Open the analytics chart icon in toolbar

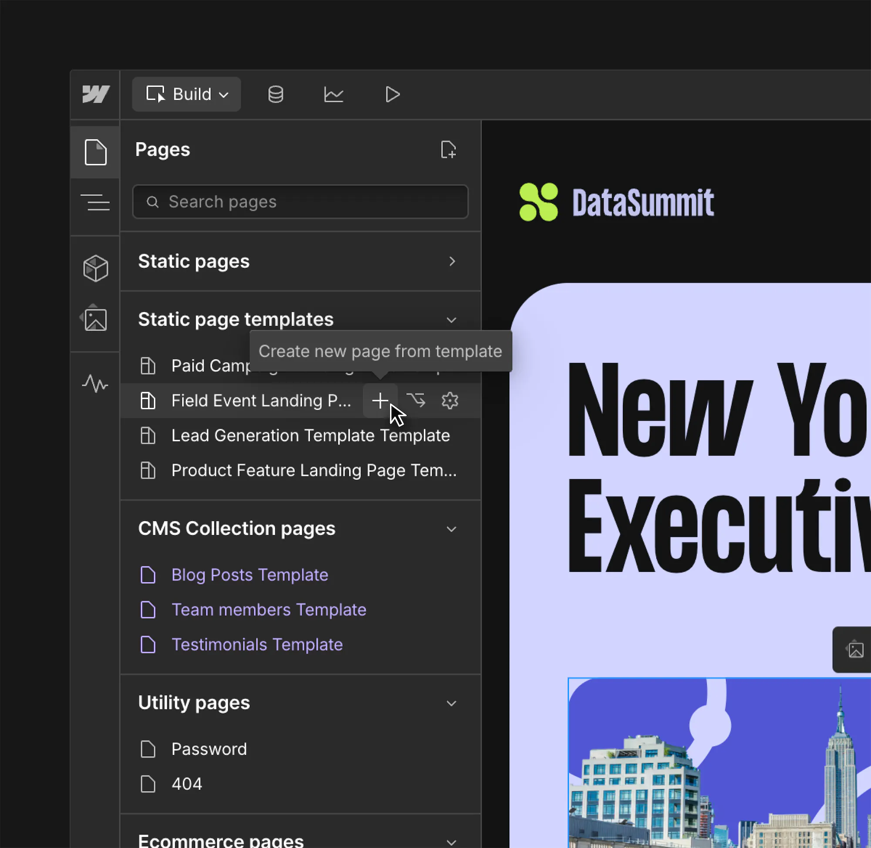pos(333,95)
